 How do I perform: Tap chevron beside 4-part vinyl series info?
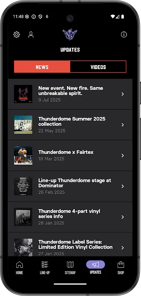click(x=123, y=217)
